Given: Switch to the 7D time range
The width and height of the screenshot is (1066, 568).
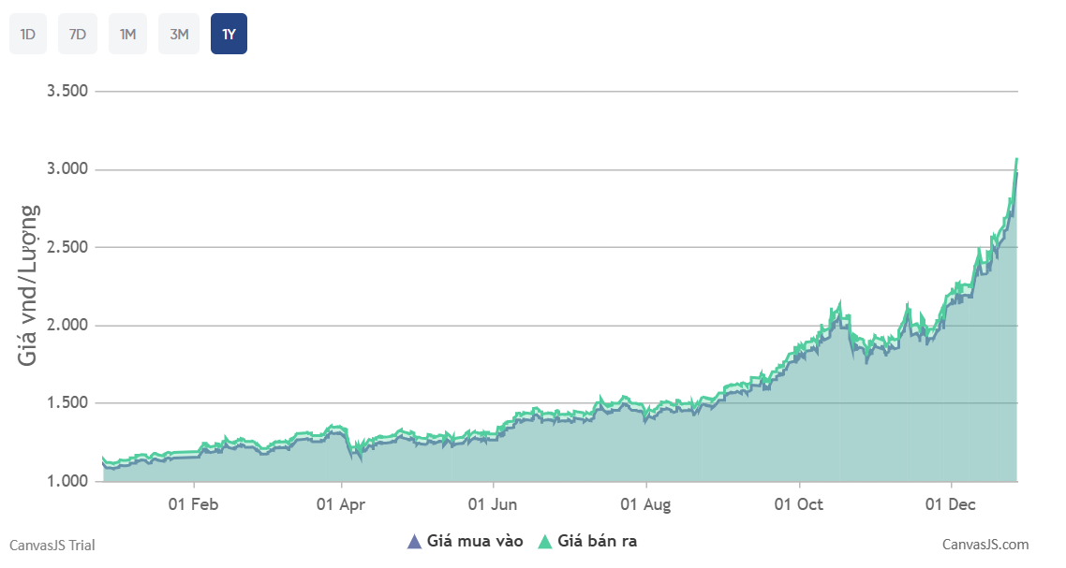Looking at the screenshot, I should point(78,35).
